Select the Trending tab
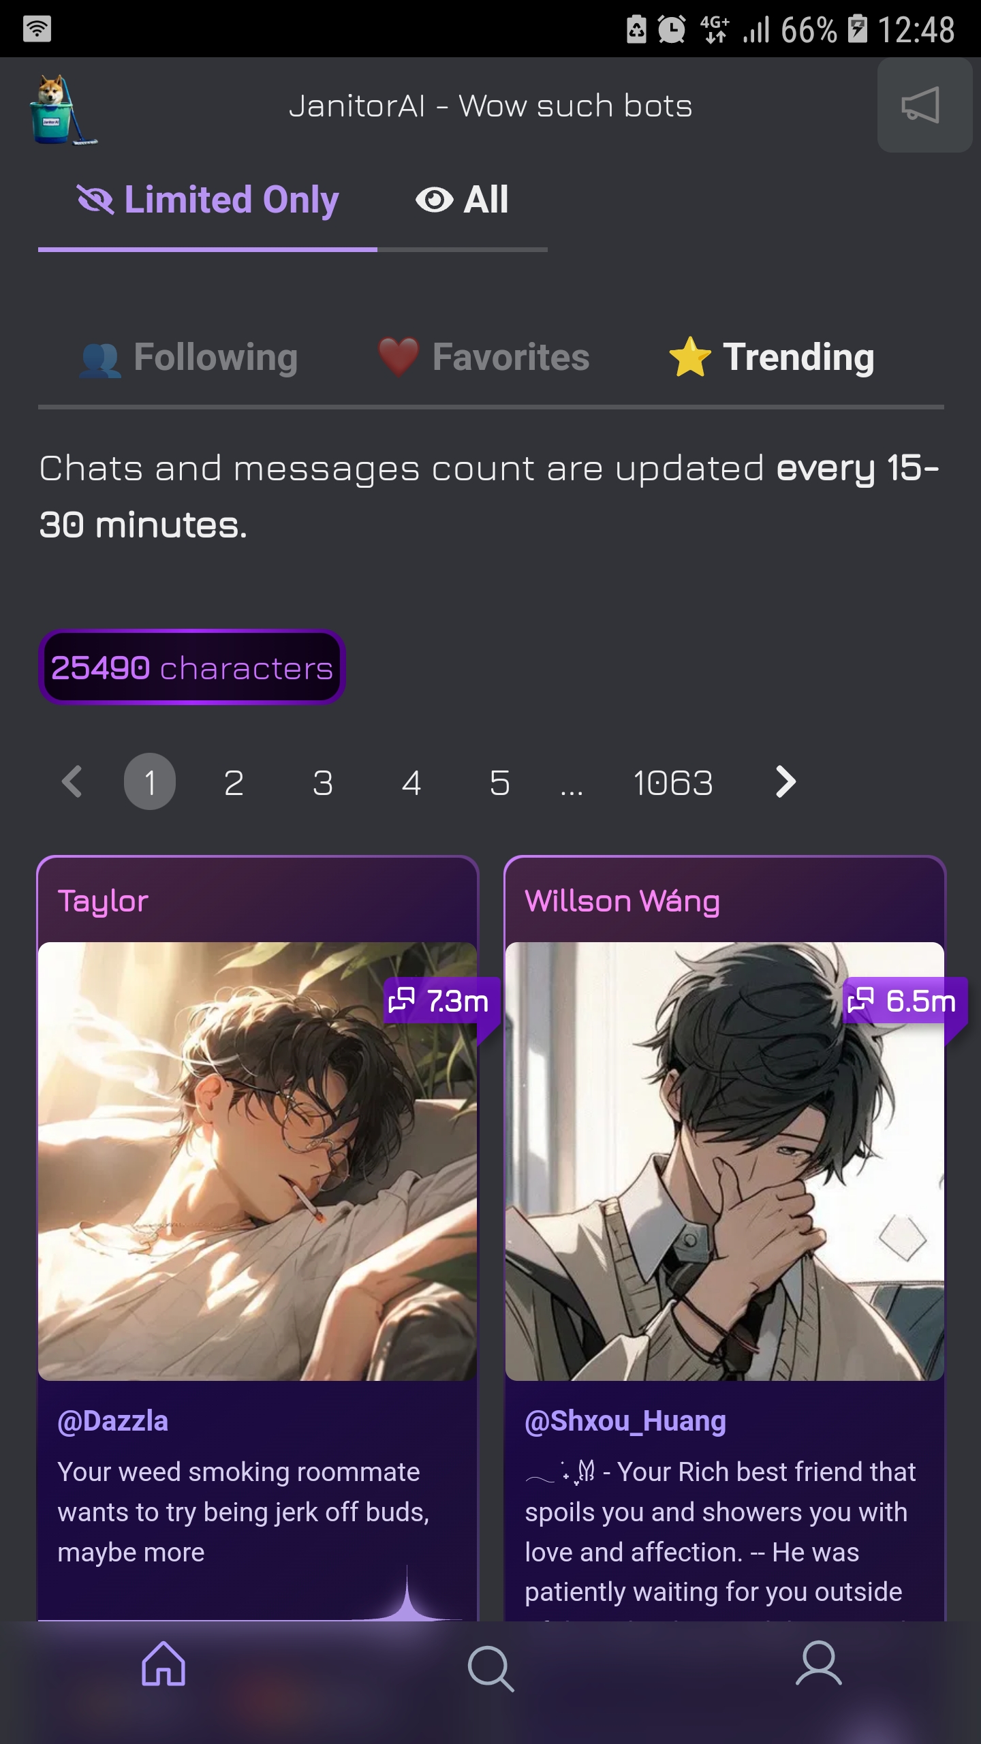Image resolution: width=981 pixels, height=1744 pixels. point(771,358)
